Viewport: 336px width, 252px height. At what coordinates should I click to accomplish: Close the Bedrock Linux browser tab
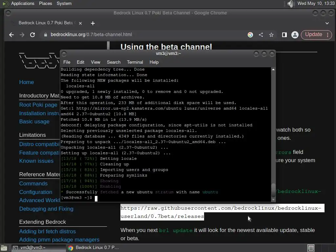(80, 23)
